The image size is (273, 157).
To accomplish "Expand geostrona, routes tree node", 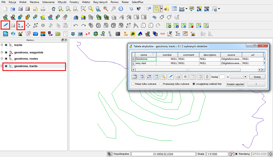I will (x=2, y=59).
